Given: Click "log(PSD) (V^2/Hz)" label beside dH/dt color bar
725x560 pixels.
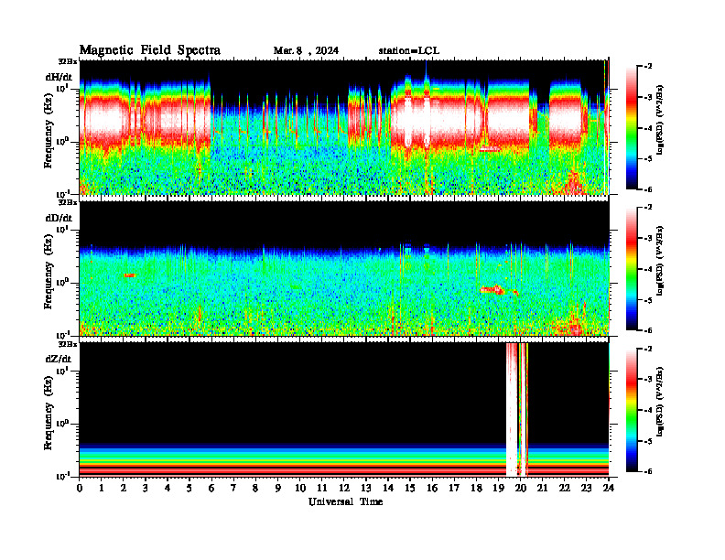Looking at the screenshot, I should point(660,120).
